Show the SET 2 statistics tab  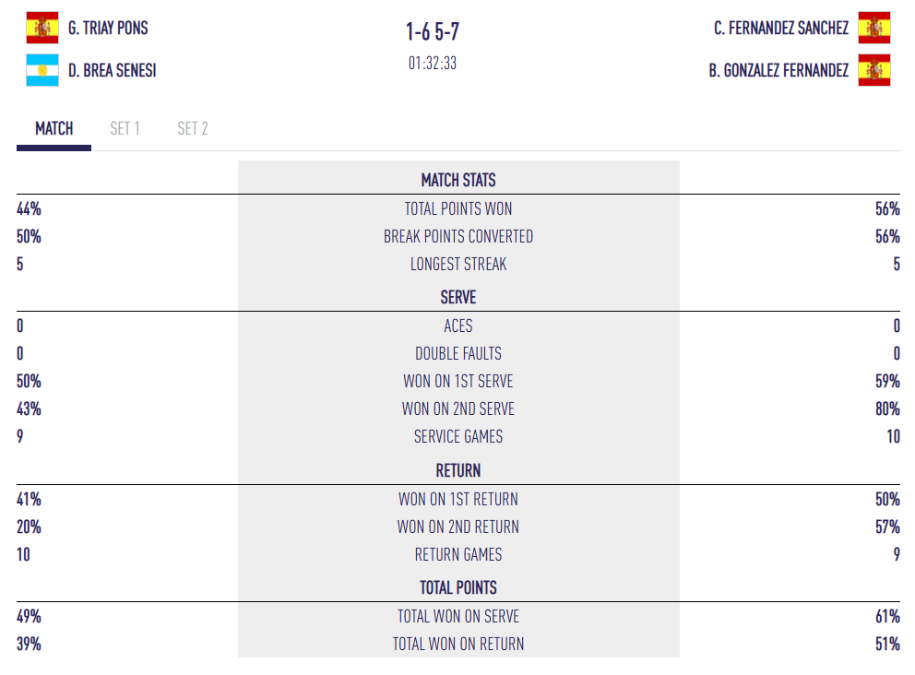coord(193,129)
